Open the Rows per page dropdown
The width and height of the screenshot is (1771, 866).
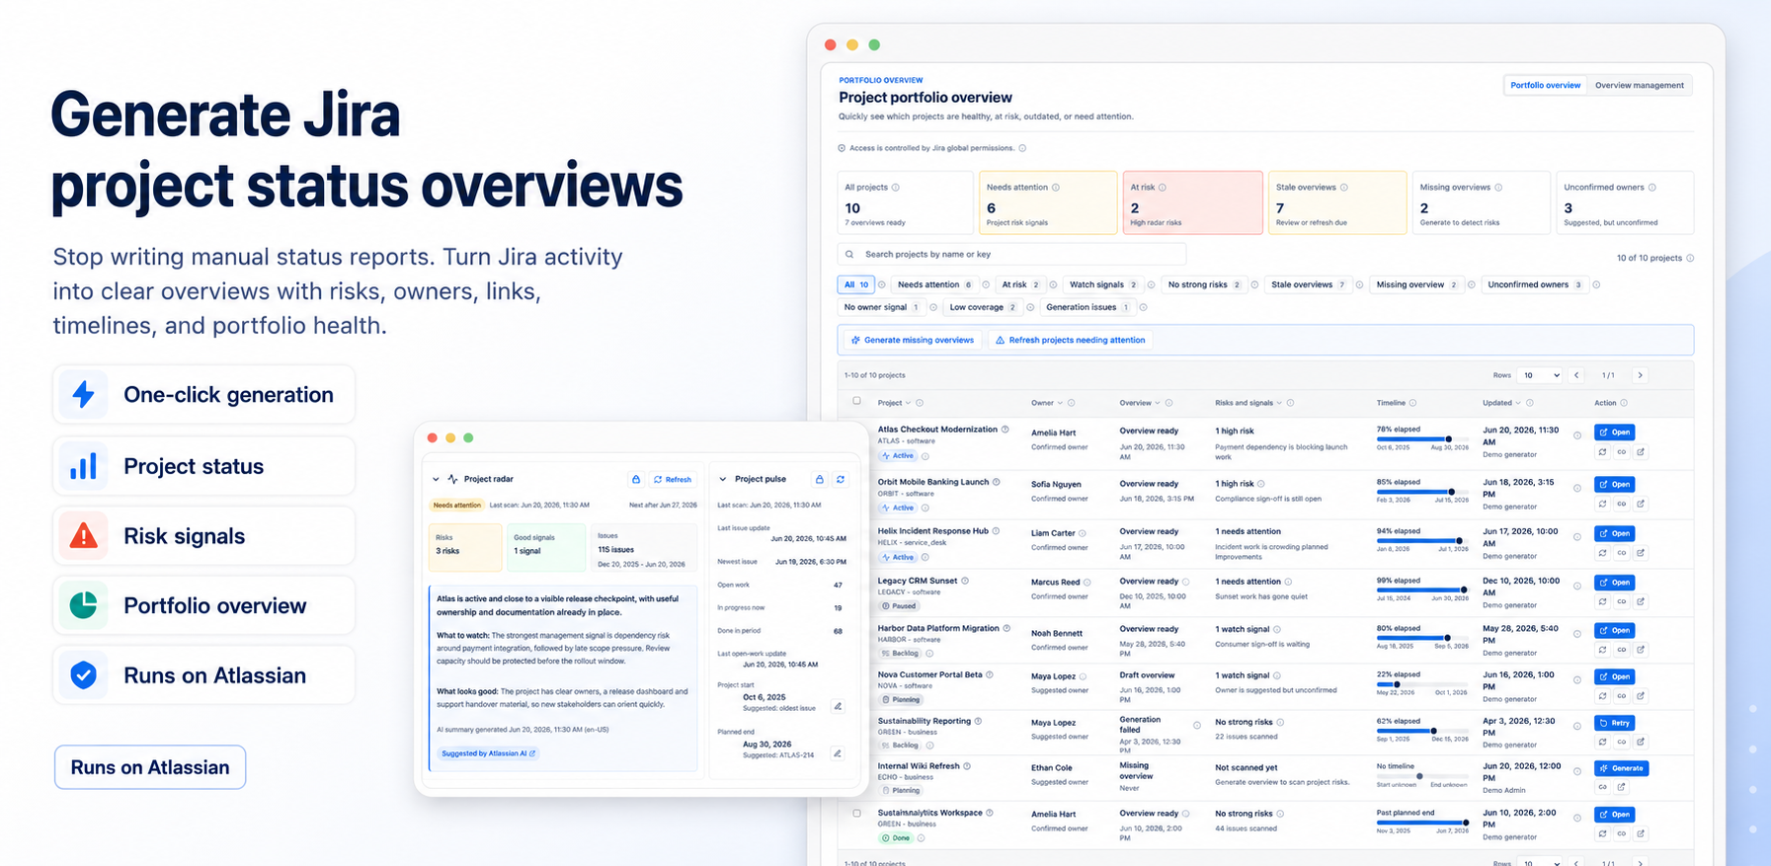[x=1540, y=375]
